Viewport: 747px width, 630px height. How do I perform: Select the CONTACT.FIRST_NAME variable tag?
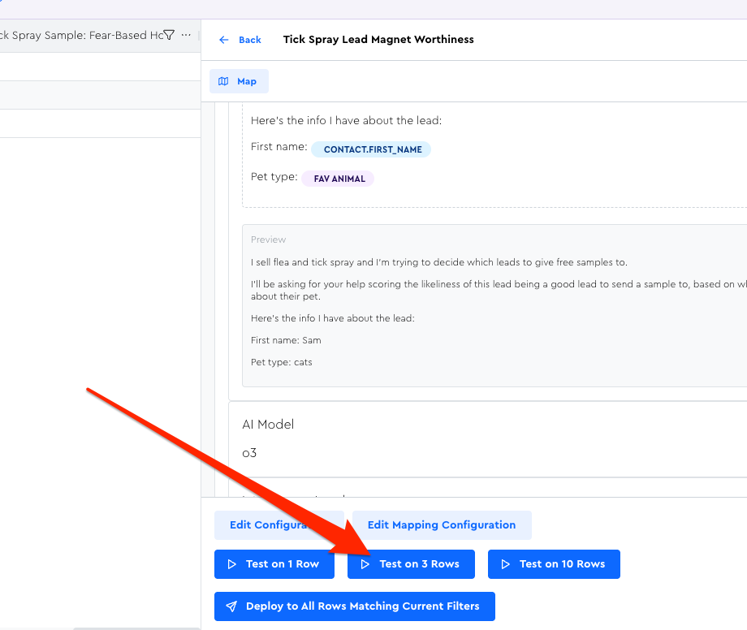[x=371, y=149]
